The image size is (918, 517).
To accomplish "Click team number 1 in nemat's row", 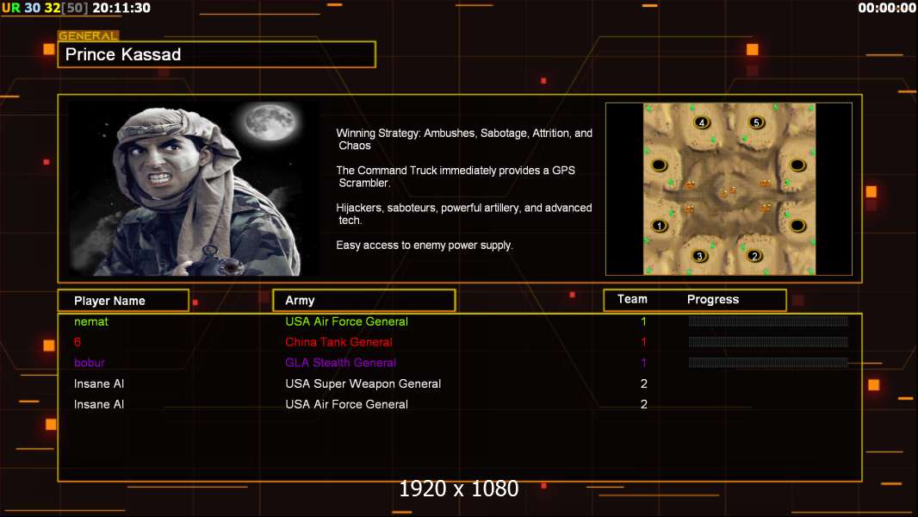I will pos(643,321).
